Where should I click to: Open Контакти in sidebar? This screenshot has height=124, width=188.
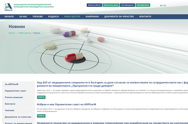pyautogui.click(x=18, y=104)
